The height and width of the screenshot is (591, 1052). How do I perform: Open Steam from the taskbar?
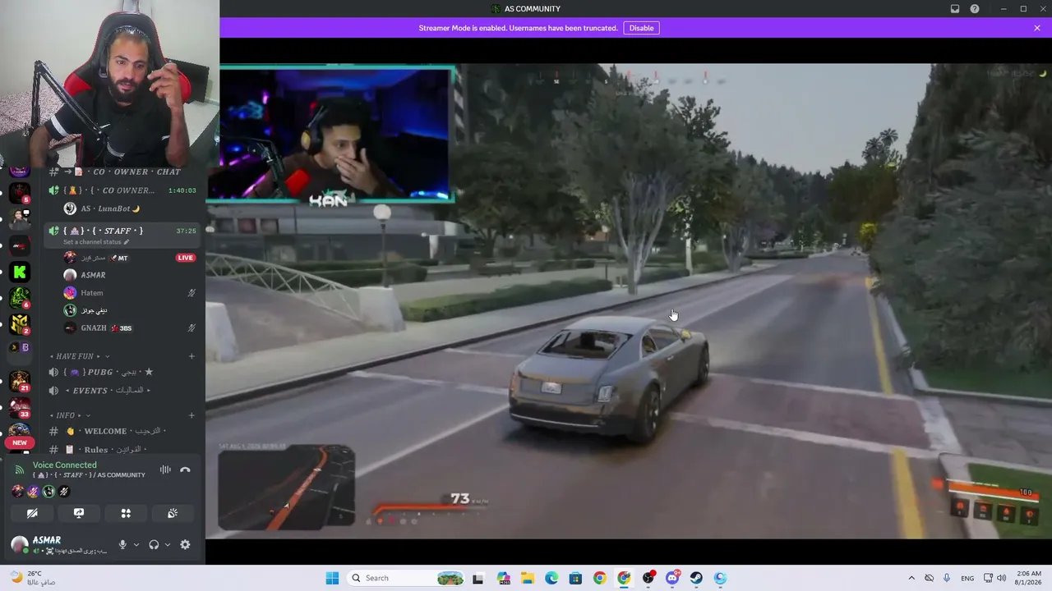(x=696, y=578)
